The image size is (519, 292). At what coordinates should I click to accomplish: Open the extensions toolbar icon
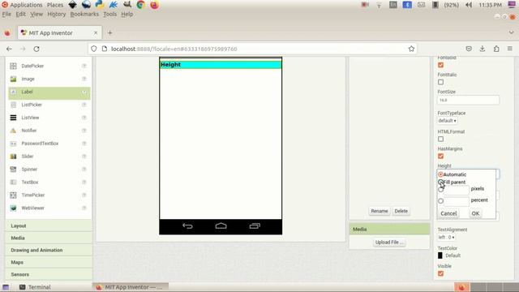[496, 49]
